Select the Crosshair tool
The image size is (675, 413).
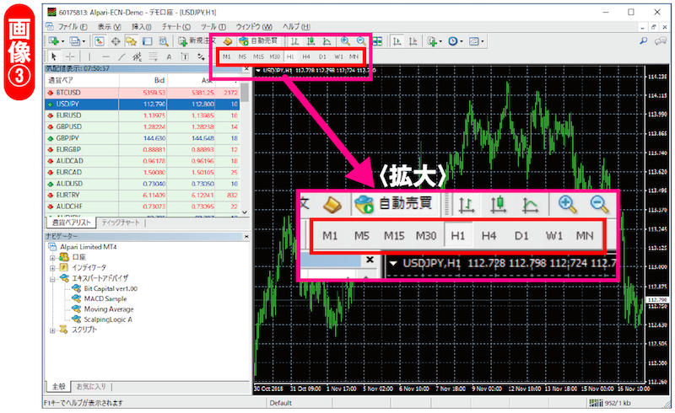[x=70, y=56]
